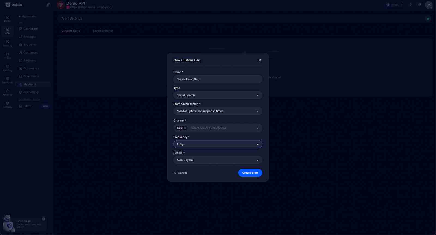Open the demo.treblle.com API URL link
436x235 pixels.
(x=91, y=7)
